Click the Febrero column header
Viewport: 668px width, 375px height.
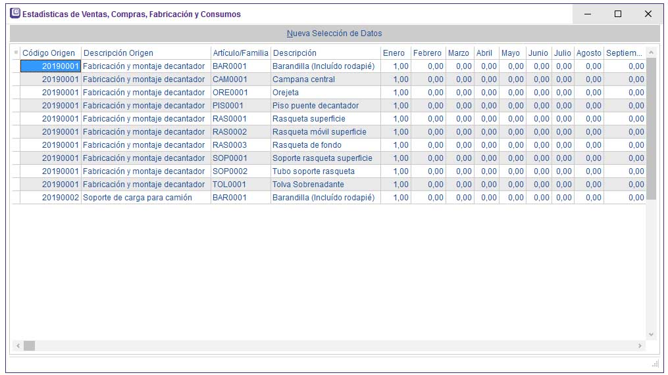[x=428, y=53]
